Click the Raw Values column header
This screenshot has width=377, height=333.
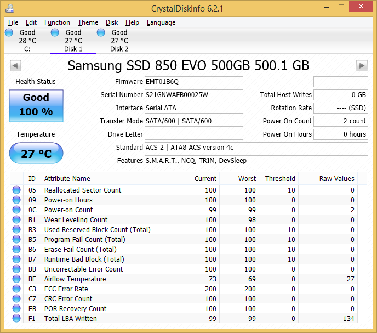pos(336,178)
